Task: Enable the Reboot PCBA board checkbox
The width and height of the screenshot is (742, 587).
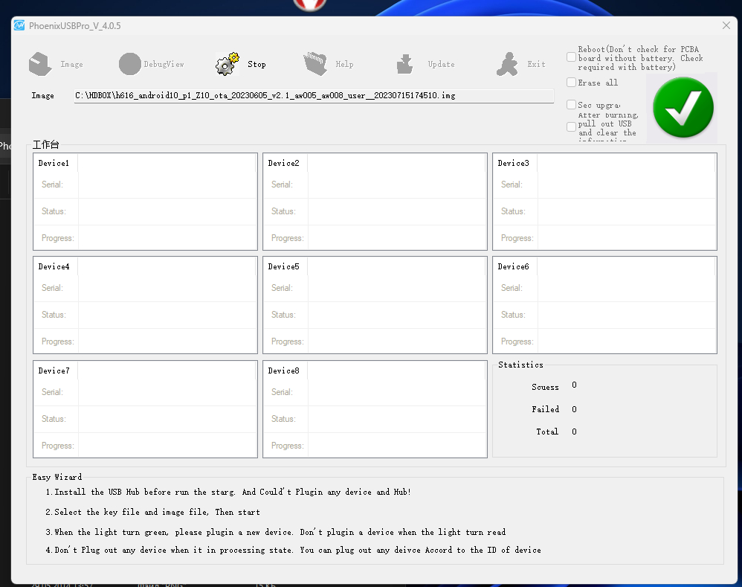Action: pos(571,57)
